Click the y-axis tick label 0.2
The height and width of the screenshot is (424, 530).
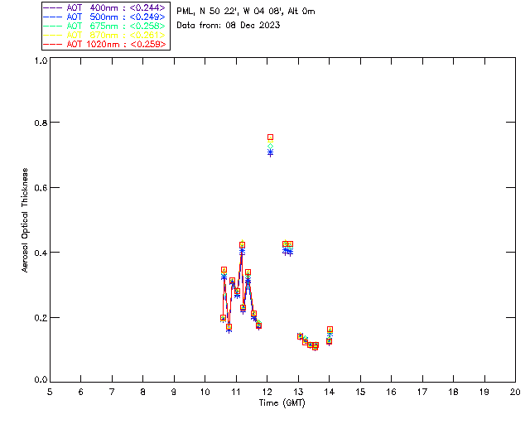tap(41, 318)
